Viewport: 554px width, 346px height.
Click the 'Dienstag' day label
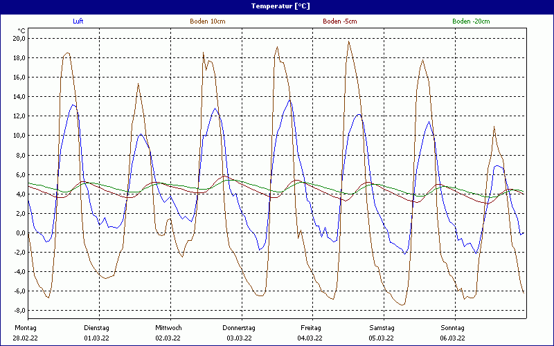pos(96,328)
